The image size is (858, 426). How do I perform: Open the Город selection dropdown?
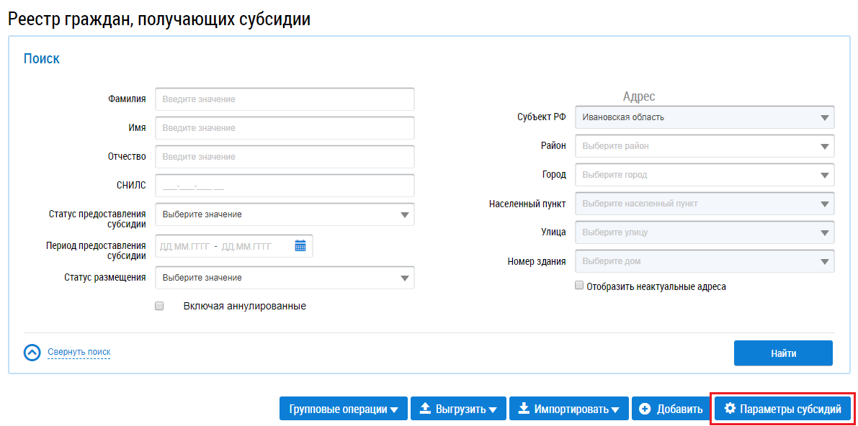tap(824, 175)
